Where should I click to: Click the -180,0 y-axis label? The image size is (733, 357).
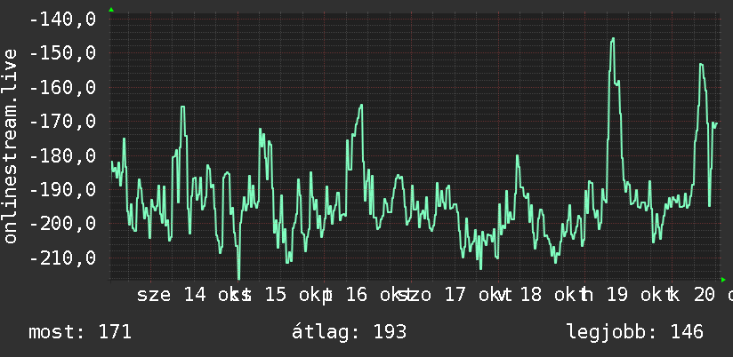point(62,156)
